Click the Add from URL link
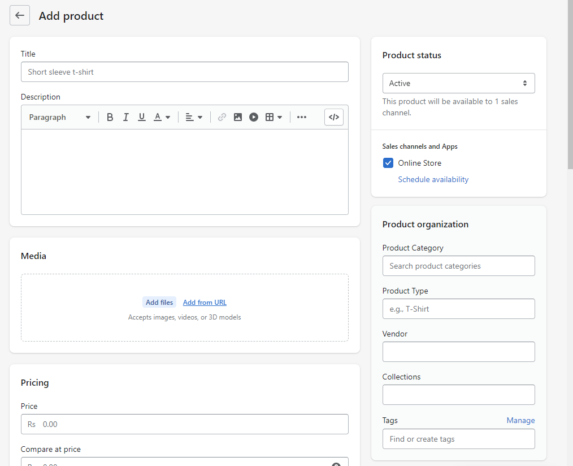 pos(205,303)
